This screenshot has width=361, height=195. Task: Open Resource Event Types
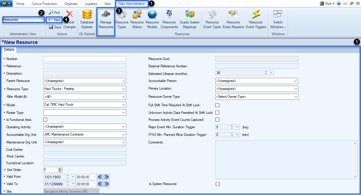click(x=212, y=19)
